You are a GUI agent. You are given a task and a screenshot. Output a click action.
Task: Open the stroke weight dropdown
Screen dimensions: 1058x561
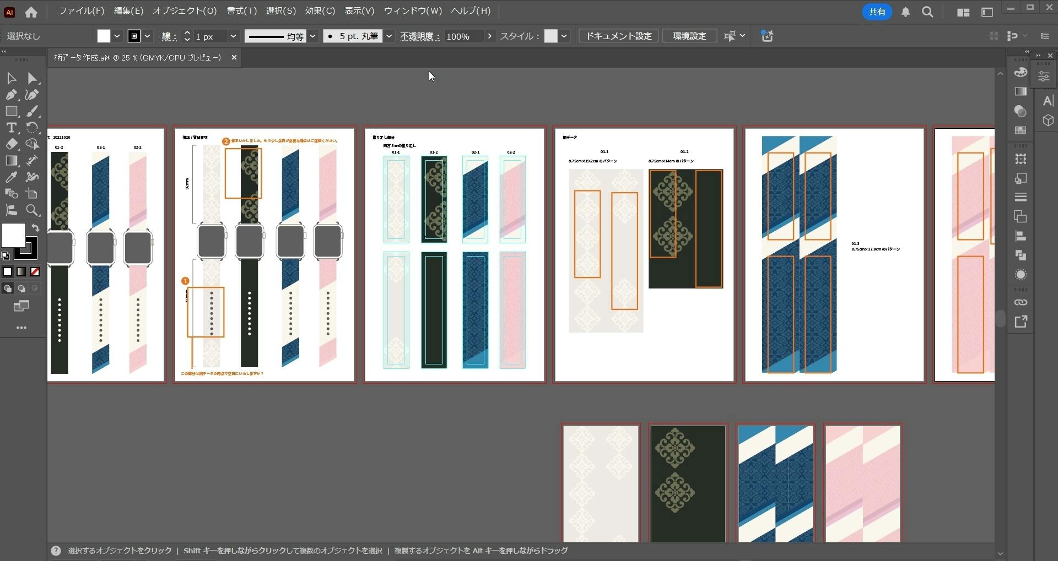coord(233,36)
